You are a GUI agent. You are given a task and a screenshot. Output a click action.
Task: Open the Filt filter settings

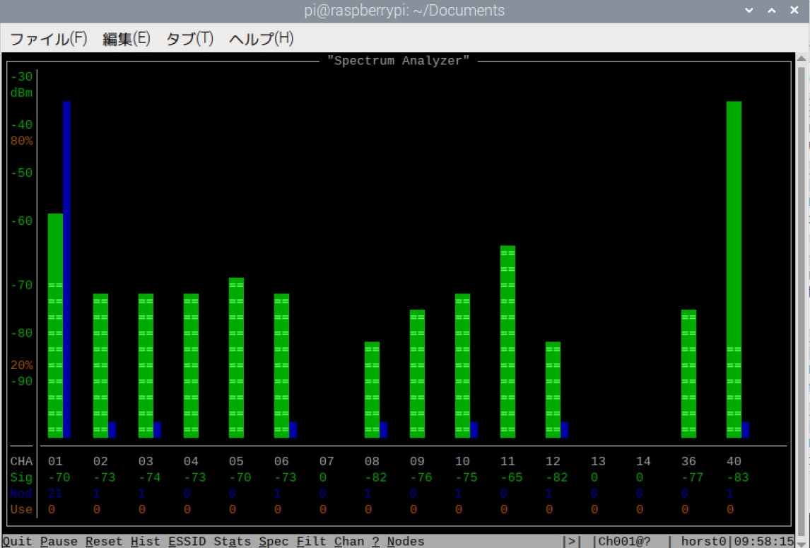(311, 542)
